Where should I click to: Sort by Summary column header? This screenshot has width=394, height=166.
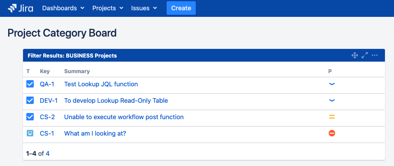tap(77, 71)
